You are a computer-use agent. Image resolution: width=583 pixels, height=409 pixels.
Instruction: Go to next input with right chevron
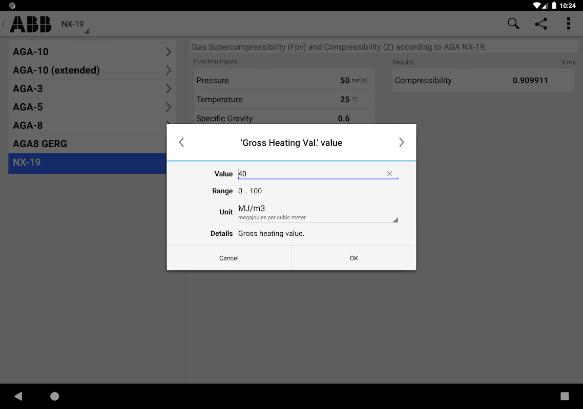click(401, 143)
